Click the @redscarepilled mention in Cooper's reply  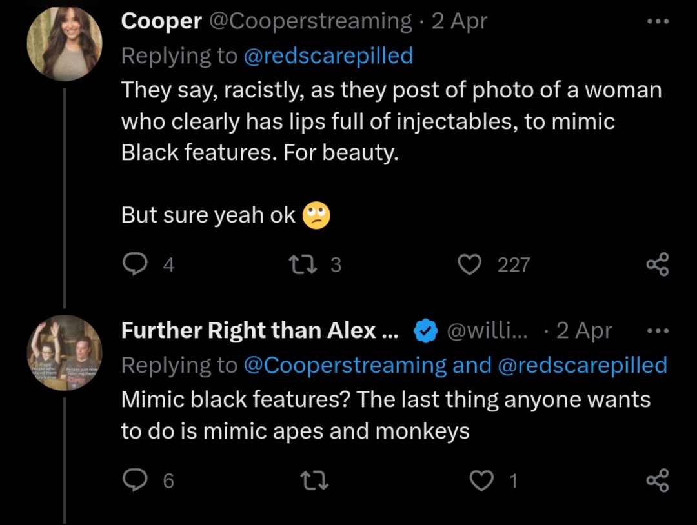[x=328, y=56]
